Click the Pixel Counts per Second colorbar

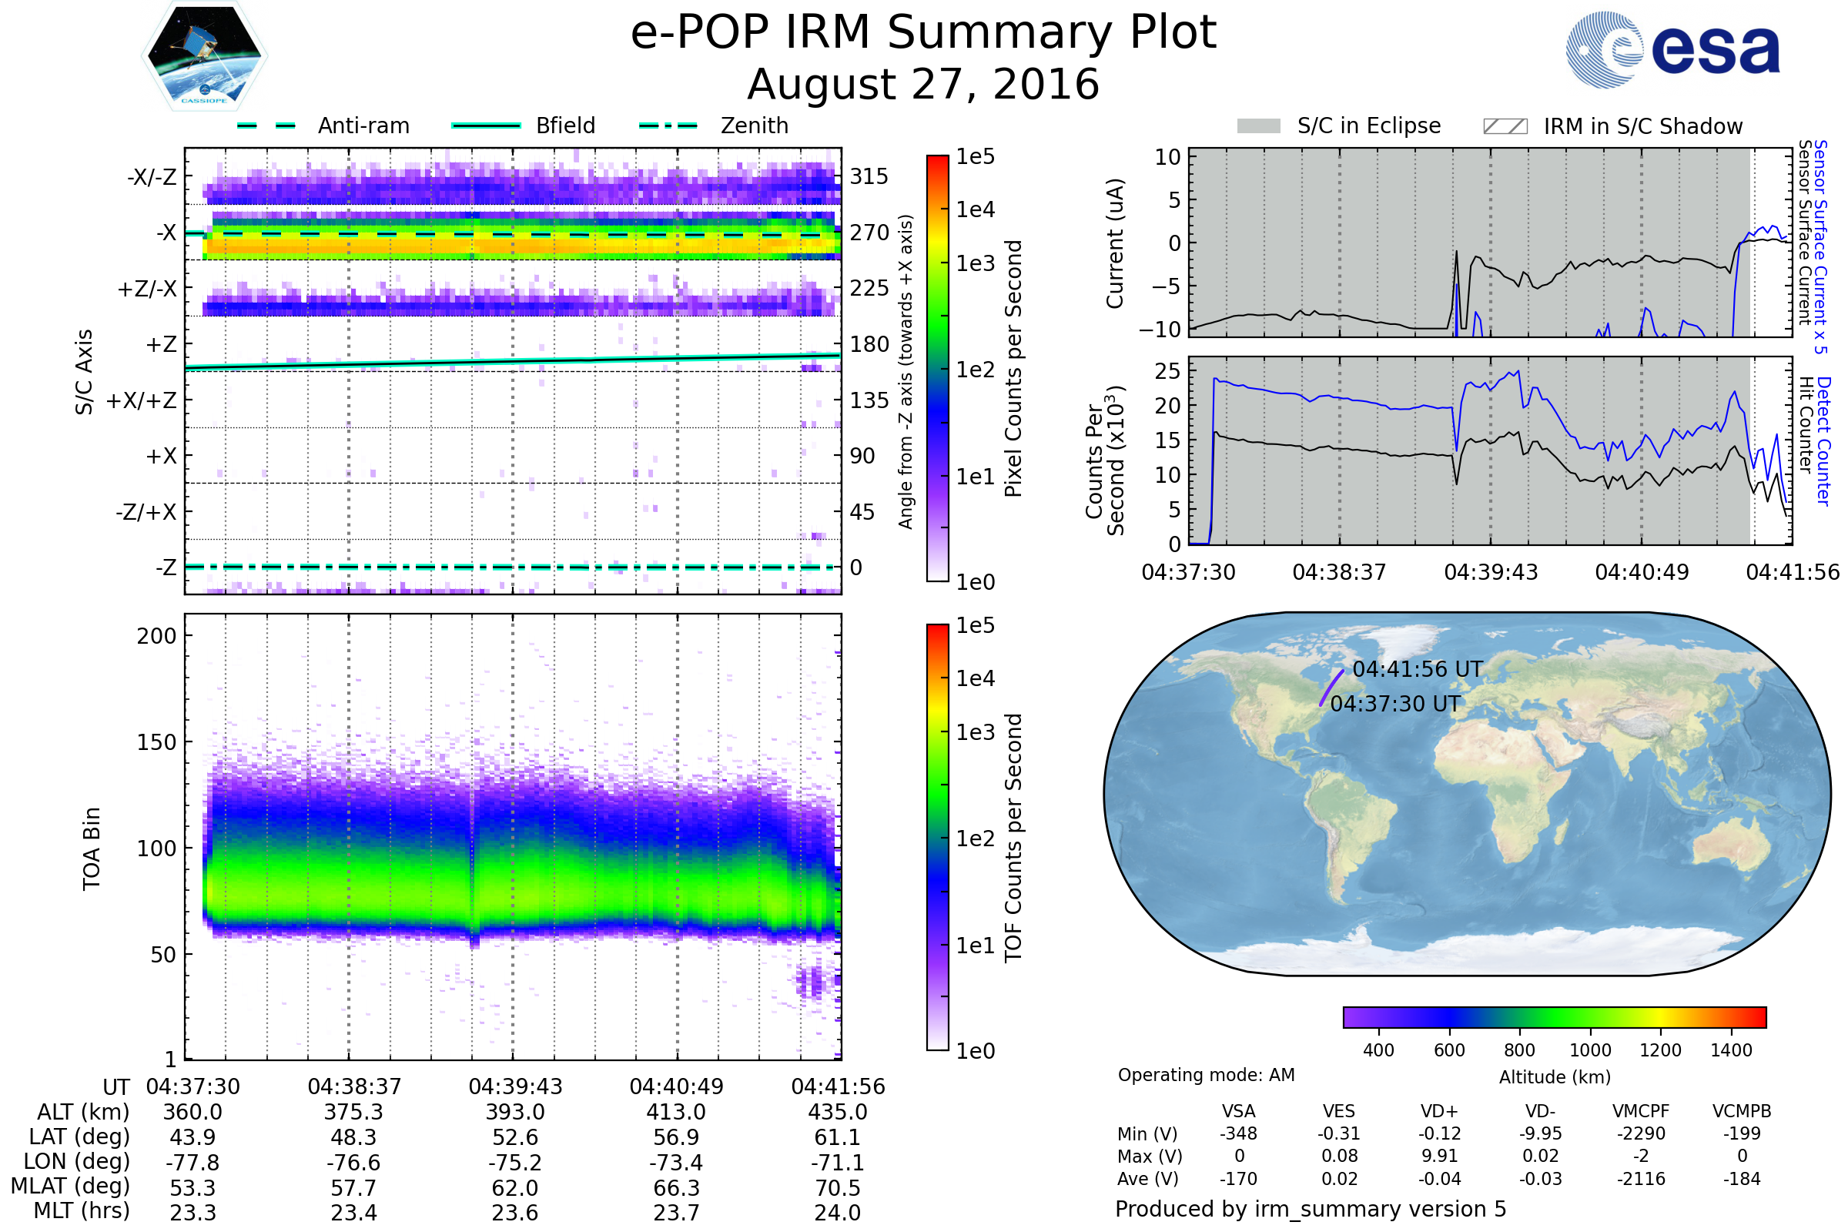[x=937, y=368]
